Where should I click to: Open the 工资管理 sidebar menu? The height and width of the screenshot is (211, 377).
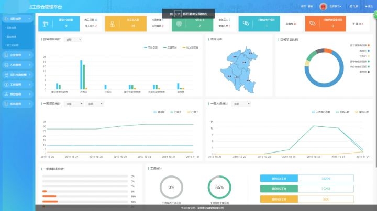(x=17, y=84)
